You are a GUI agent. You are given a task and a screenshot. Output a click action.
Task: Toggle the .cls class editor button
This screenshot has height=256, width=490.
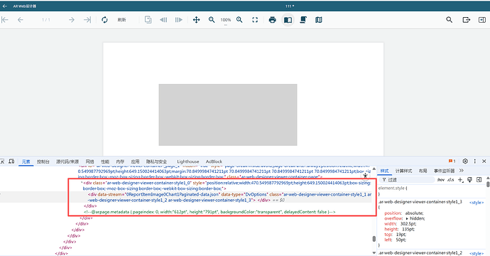(451, 180)
